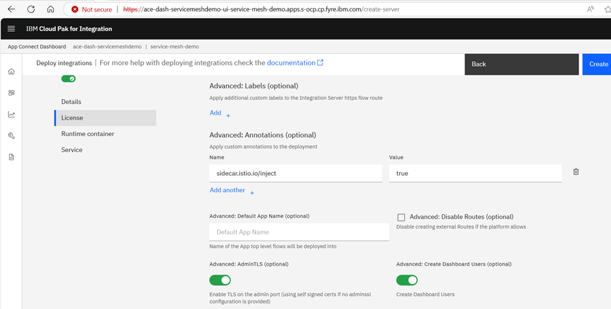The width and height of the screenshot is (611, 309).
Task: Click the annotation Value field containing true
Action: (475, 173)
